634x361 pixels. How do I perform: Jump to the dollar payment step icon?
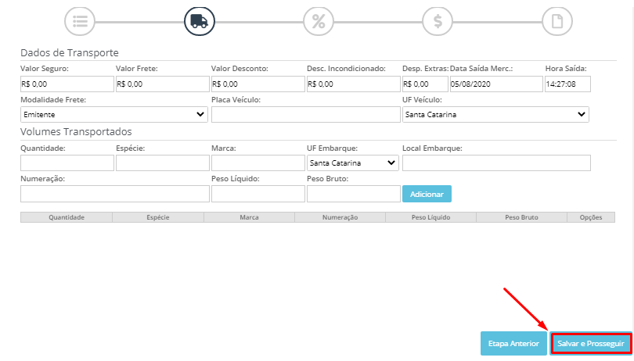tap(438, 21)
